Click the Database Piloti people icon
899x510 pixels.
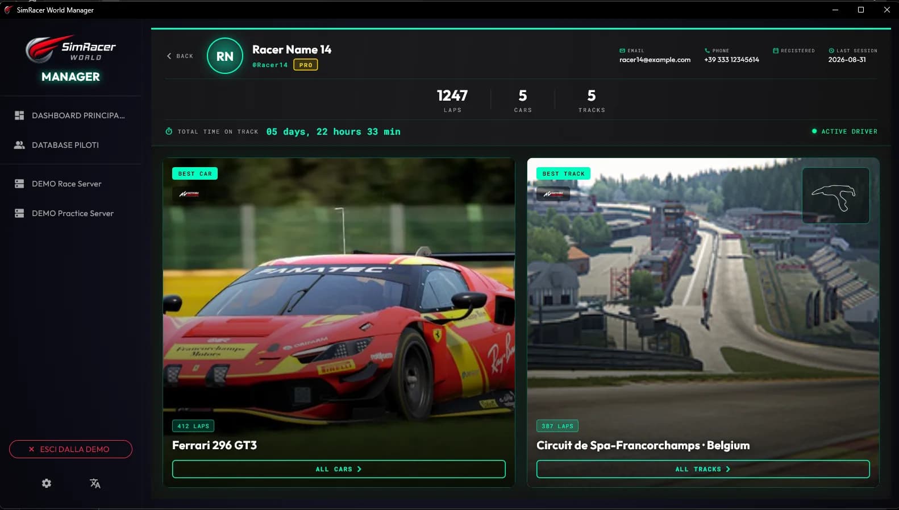[x=19, y=145]
